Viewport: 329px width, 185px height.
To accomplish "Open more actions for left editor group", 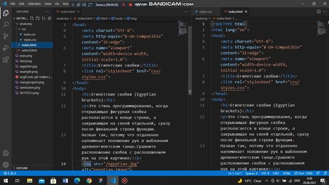I will pyautogui.click(x=186, y=11).
